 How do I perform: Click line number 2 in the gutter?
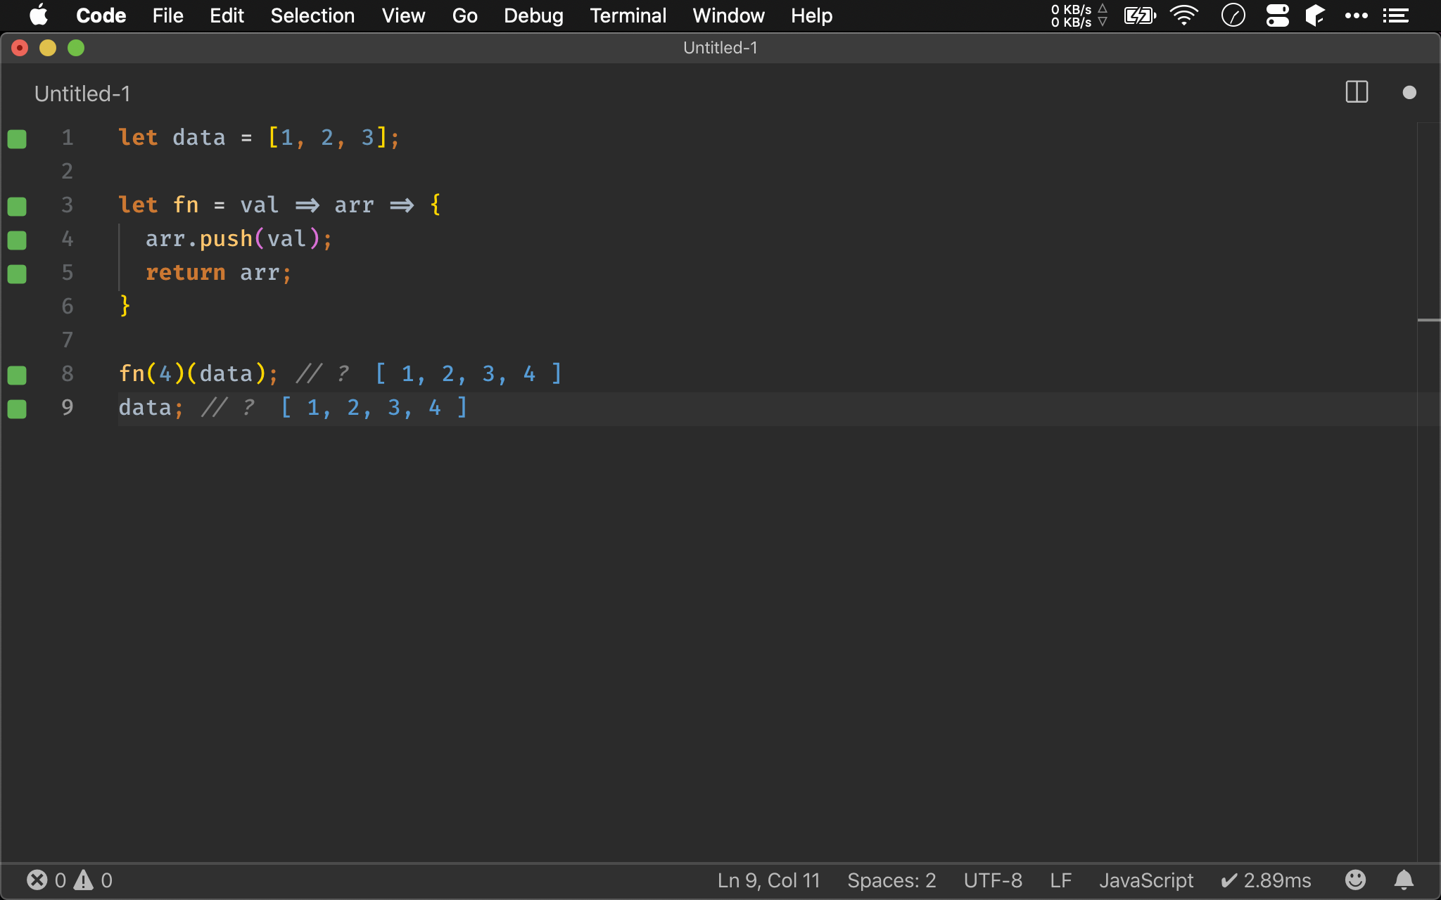pos(67,171)
